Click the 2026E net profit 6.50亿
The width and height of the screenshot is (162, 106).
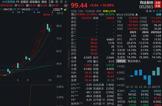tap(157, 102)
